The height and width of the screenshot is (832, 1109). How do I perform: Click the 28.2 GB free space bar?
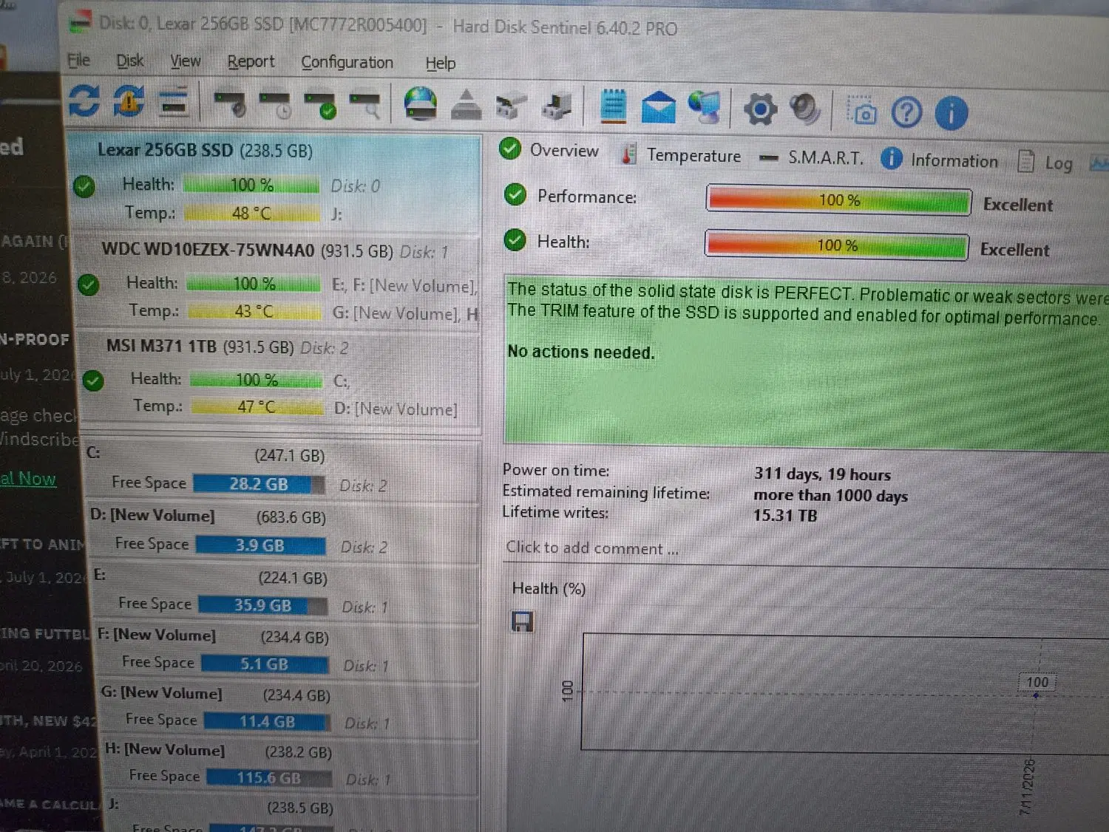click(259, 484)
